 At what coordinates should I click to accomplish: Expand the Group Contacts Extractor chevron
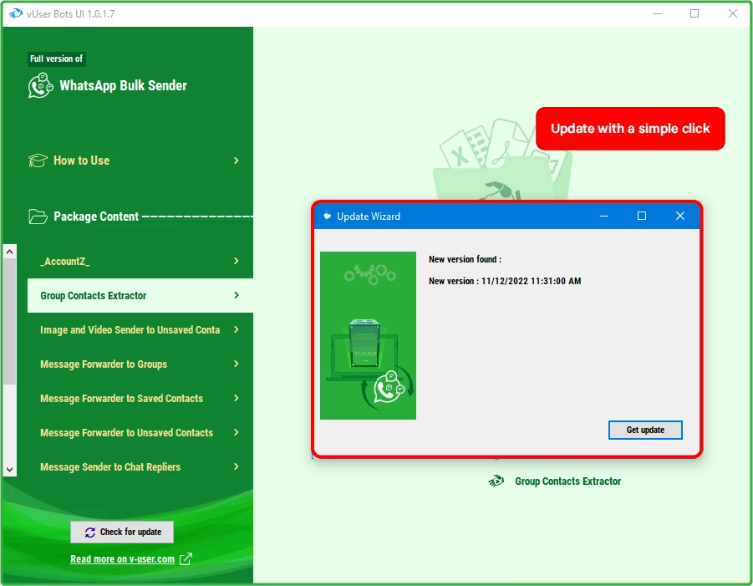click(x=237, y=295)
